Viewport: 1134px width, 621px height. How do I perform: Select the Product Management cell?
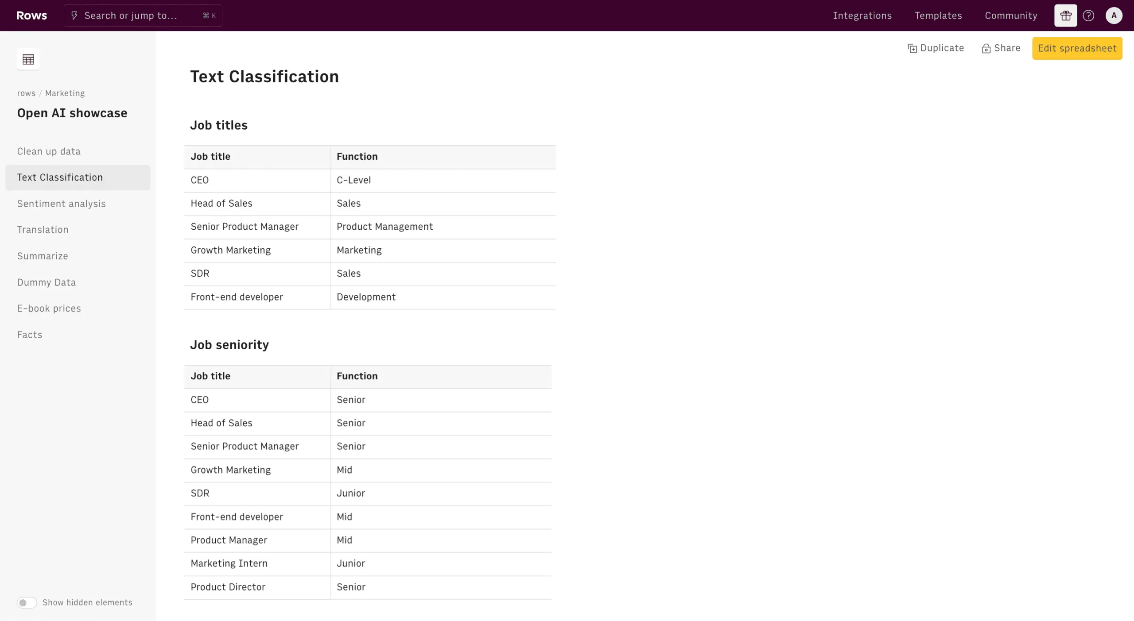(x=443, y=227)
